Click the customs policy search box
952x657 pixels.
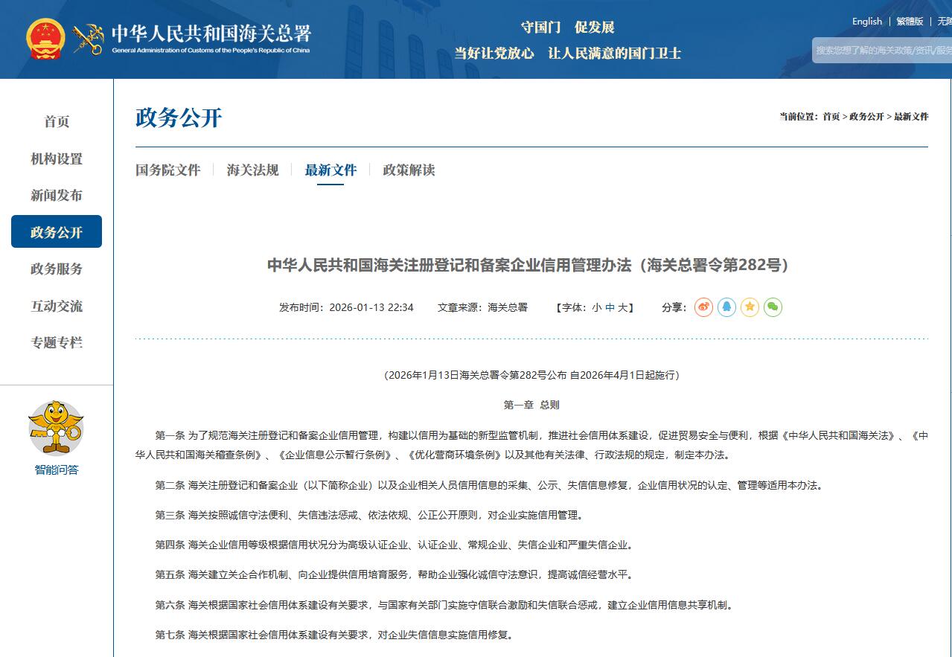click(883, 51)
